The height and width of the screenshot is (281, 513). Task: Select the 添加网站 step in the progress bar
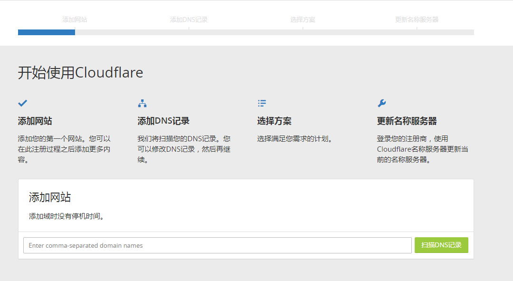pos(75,19)
